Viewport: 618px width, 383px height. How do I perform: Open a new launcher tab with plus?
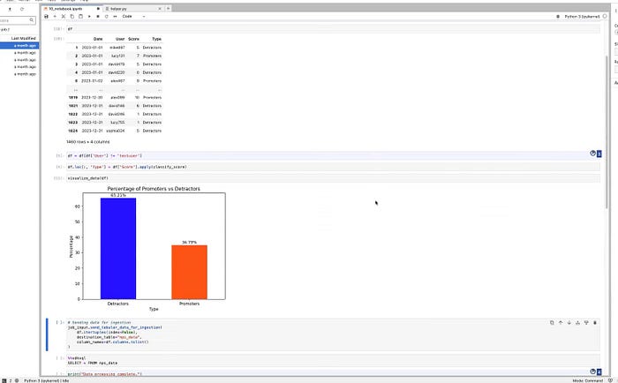[x=169, y=8]
